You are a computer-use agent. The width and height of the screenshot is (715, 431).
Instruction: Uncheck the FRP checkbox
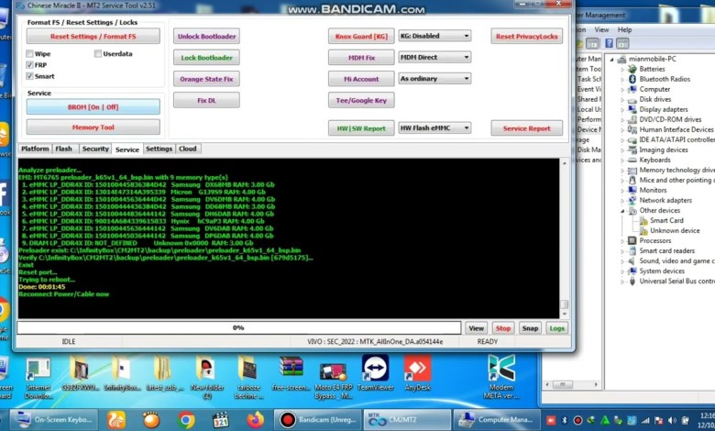click(x=30, y=65)
